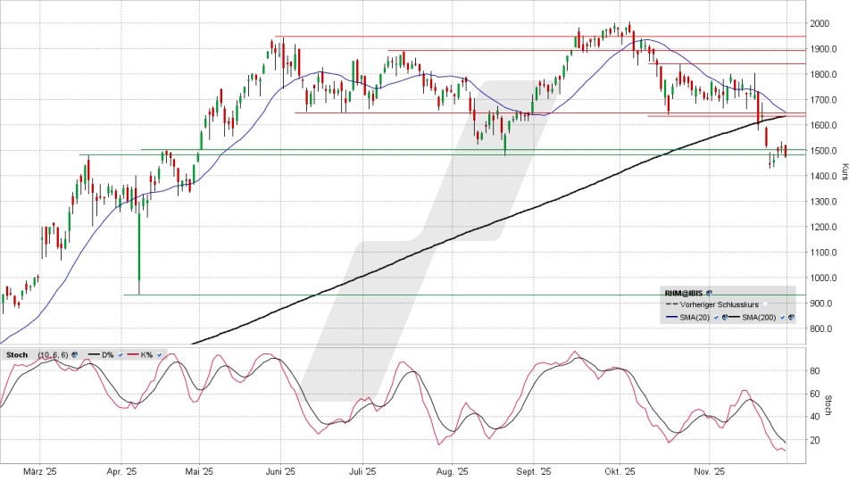Click the 2000 price level on axis

(x=820, y=23)
